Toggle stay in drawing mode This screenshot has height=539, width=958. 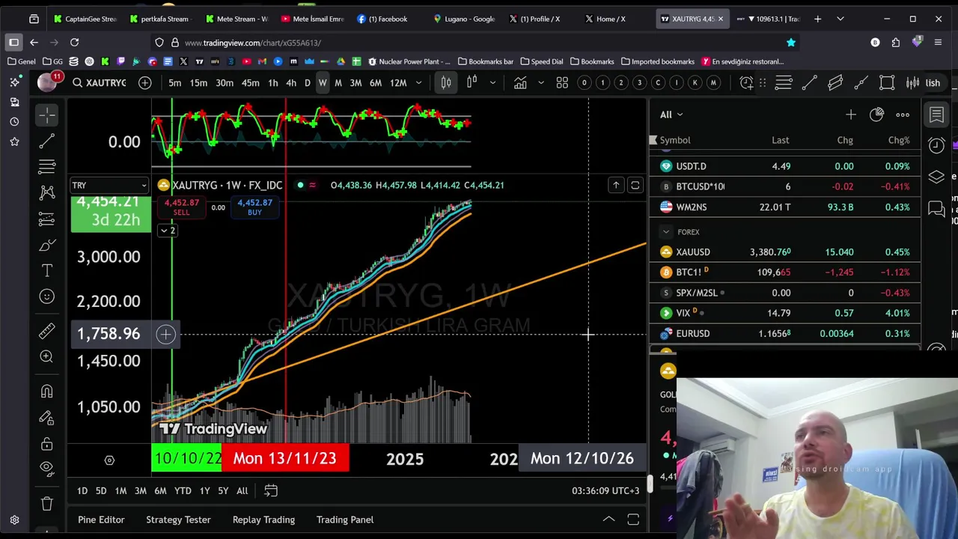pos(46,417)
